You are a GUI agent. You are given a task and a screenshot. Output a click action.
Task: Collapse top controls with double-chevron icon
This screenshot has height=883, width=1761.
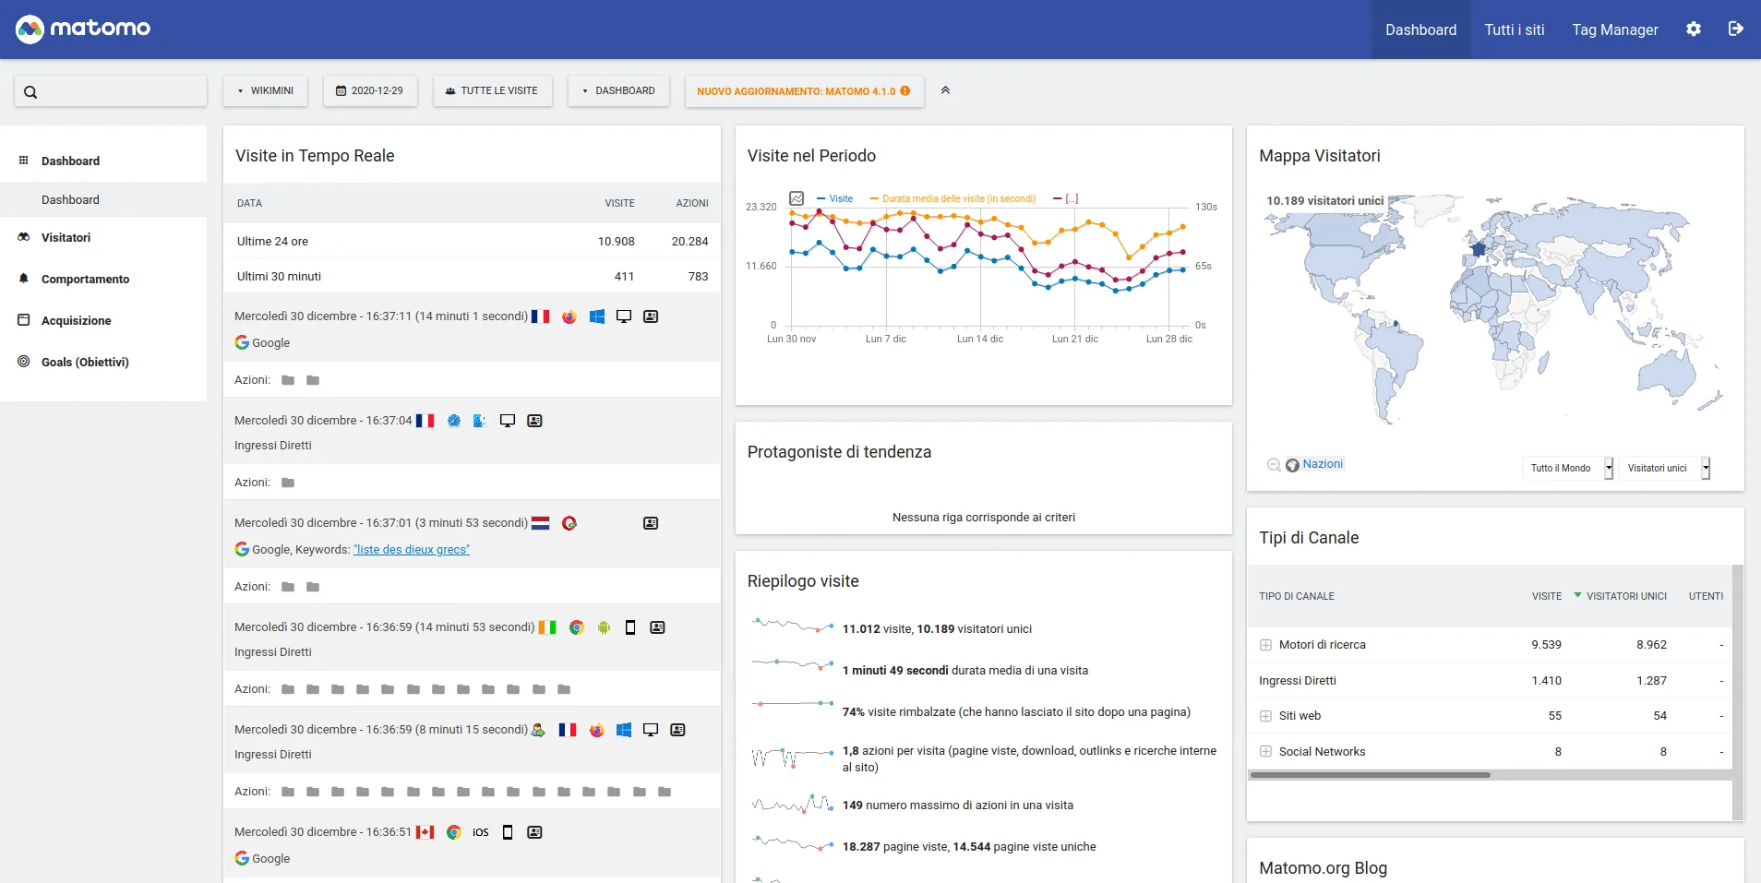point(945,90)
